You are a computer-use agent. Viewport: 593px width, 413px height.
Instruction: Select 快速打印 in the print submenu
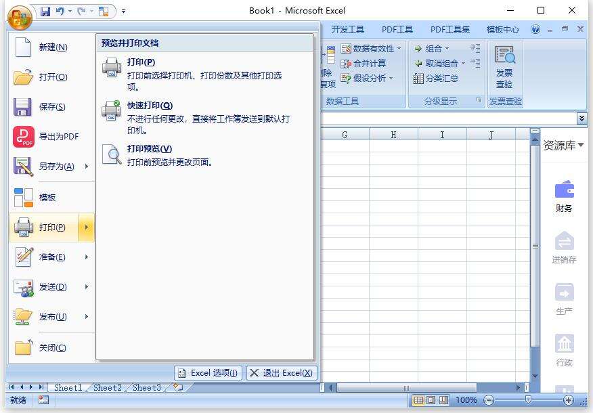point(205,117)
